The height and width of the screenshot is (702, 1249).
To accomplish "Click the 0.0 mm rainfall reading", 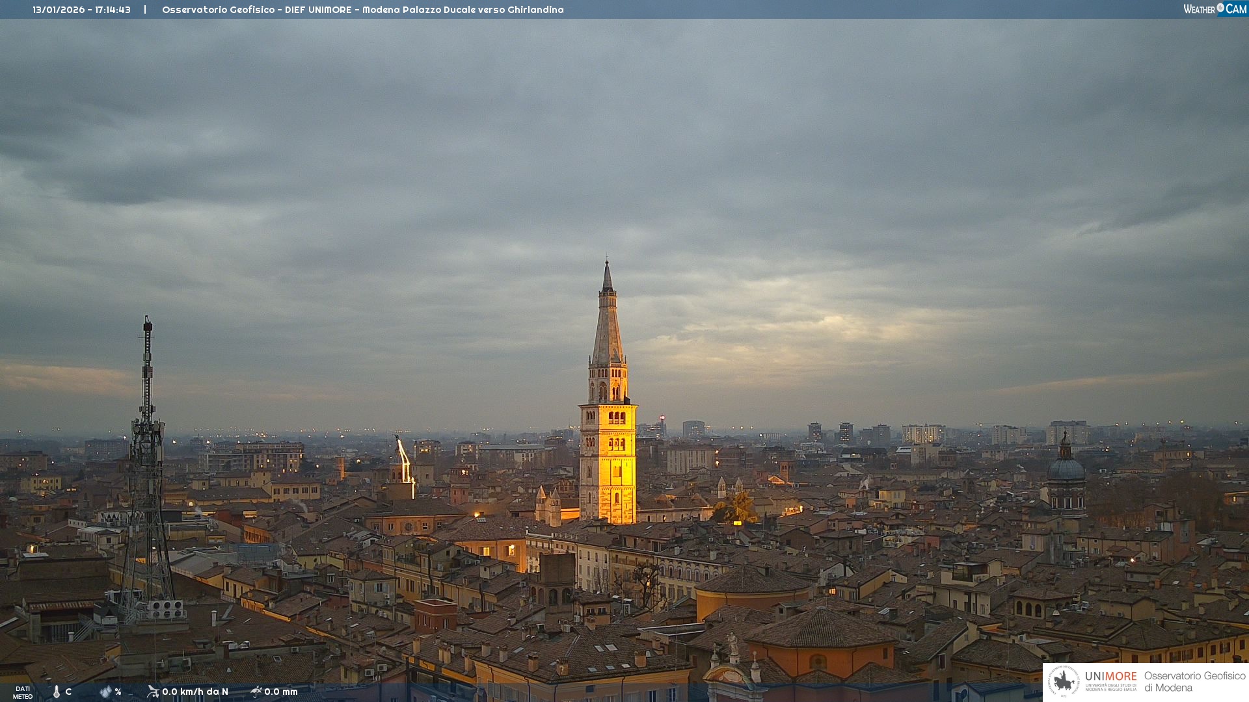I will pyautogui.click(x=281, y=692).
